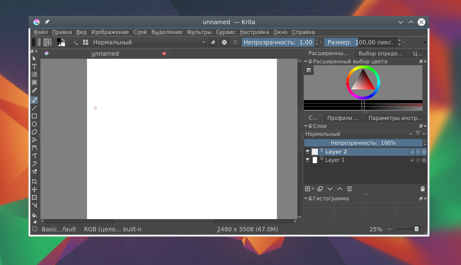461x265 pixels.
Task: Select the Rectangle tool
Action: [34, 116]
